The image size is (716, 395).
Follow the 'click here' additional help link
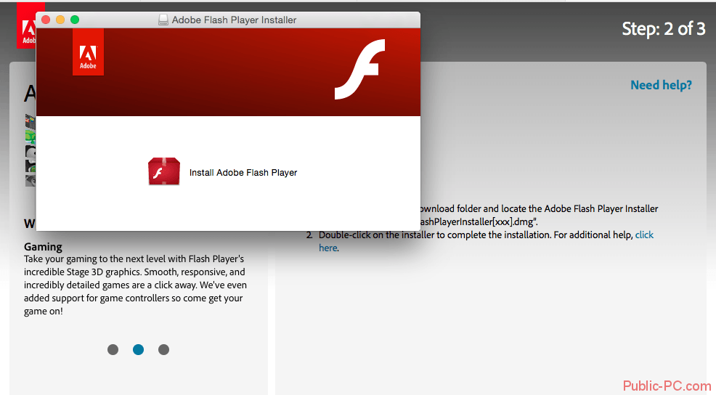[x=644, y=235]
